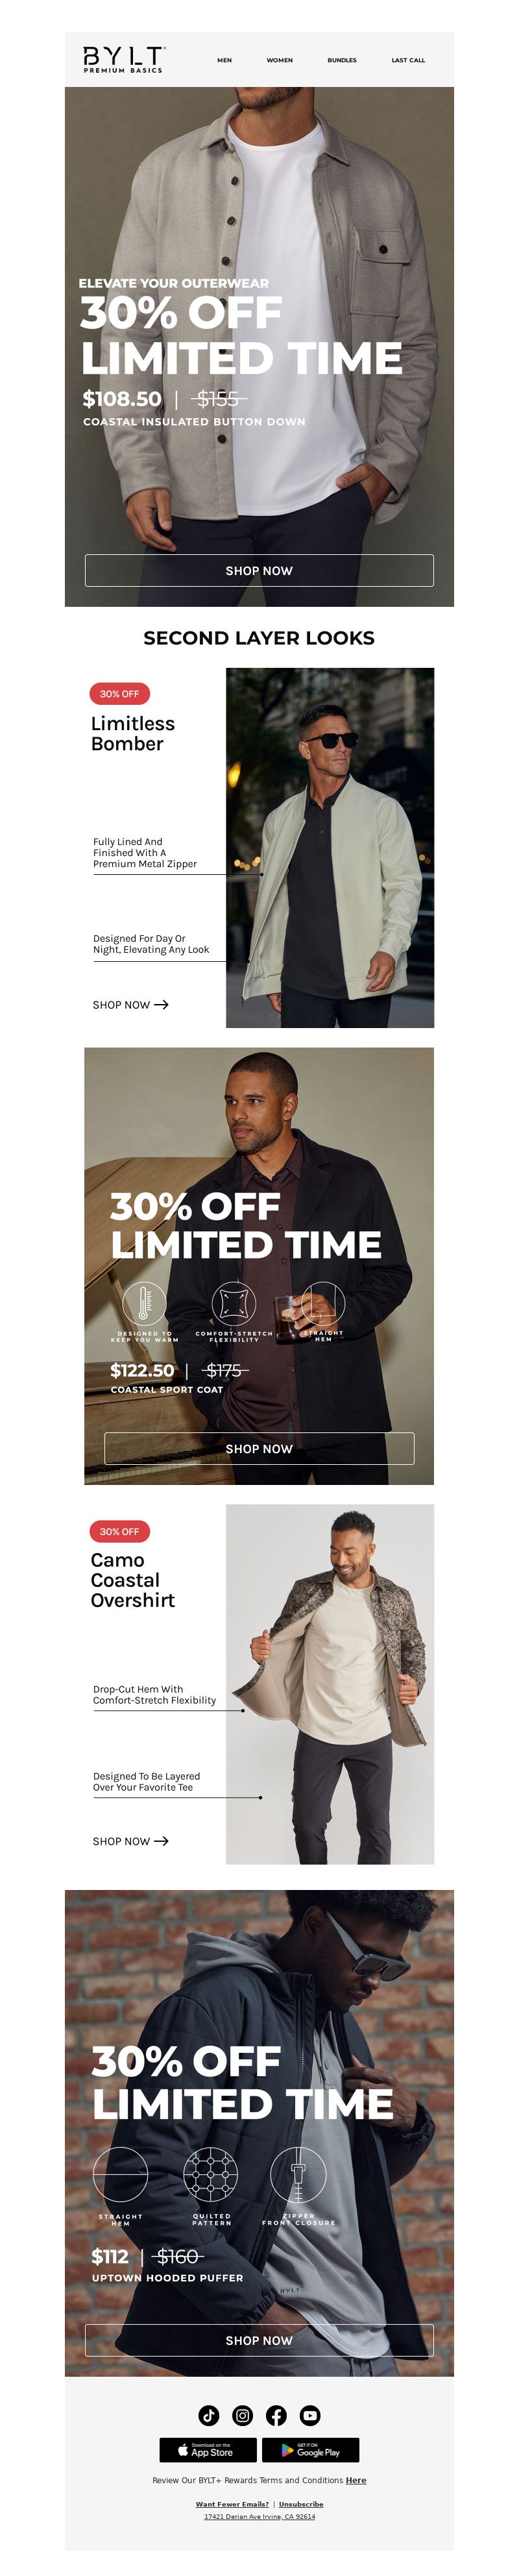519x2576 pixels.
Task: Open the Instagram social icon
Action: [243, 2415]
